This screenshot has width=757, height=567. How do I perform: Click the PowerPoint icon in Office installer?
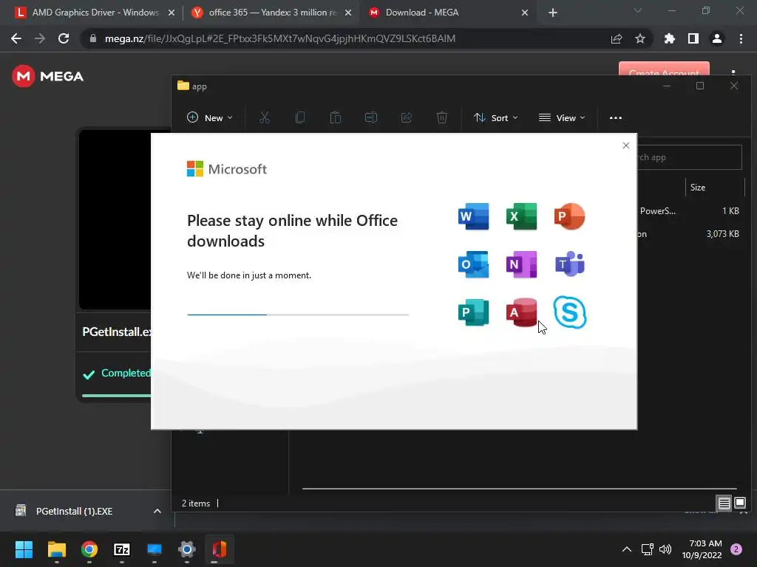[570, 216]
